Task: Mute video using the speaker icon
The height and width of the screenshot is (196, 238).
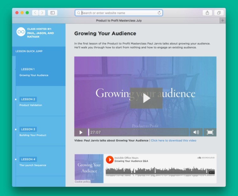Action: (x=196, y=132)
